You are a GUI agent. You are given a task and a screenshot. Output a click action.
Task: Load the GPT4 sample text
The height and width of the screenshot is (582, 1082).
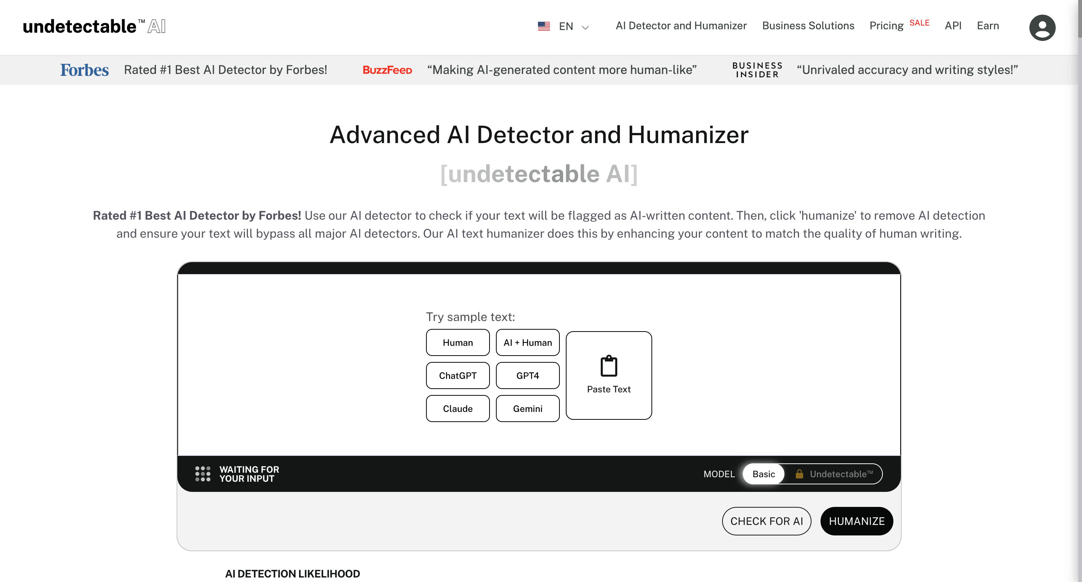[x=527, y=375]
